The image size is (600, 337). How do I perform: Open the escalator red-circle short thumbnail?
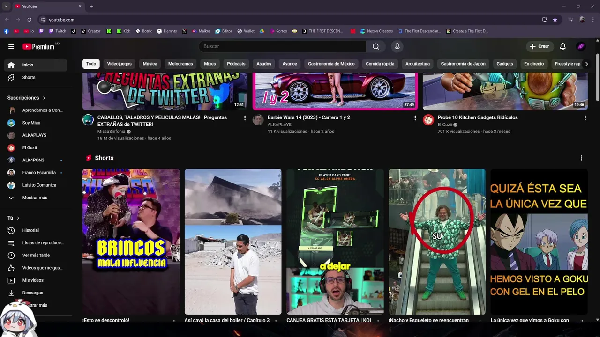coord(437,242)
